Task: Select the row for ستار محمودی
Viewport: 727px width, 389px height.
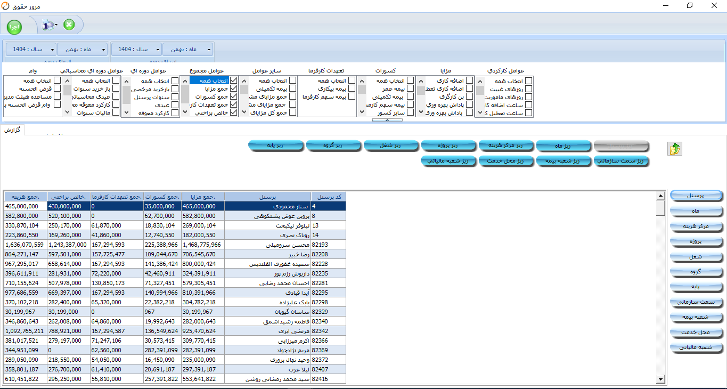Action: point(175,206)
